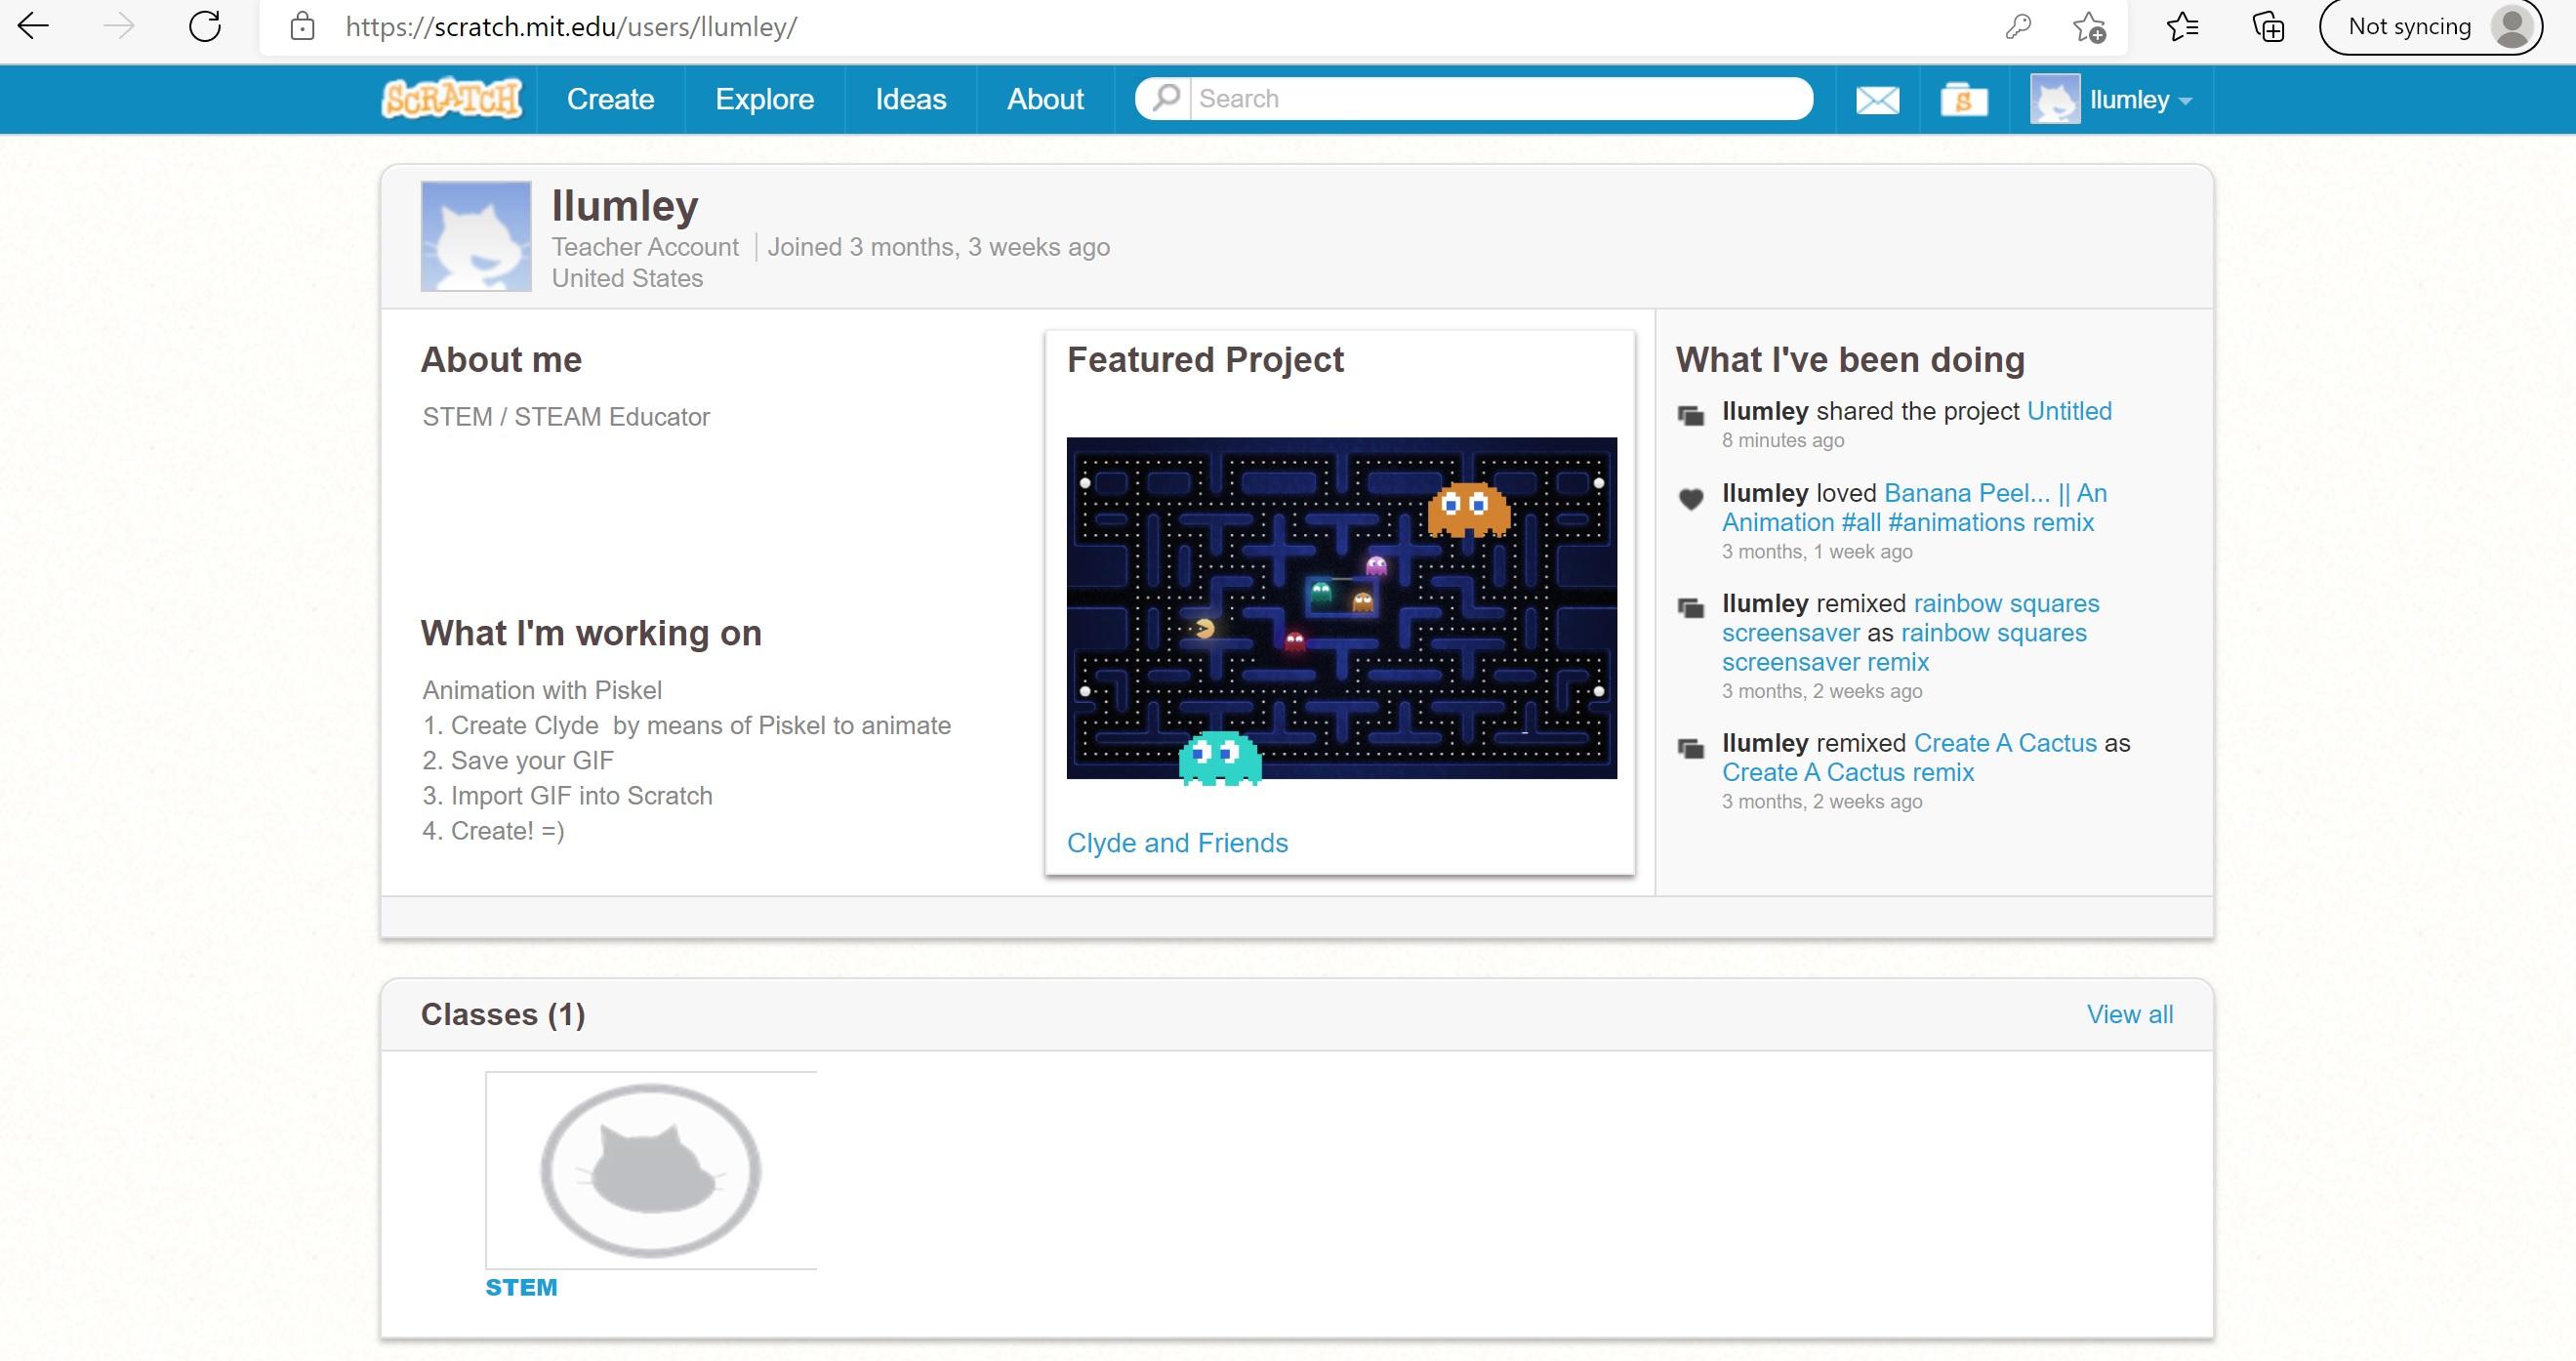Image resolution: width=2576 pixels, height=1361 pixels.
Task: Open the featured Pac-Man project thumbnail
Action: click(1341, 609)
